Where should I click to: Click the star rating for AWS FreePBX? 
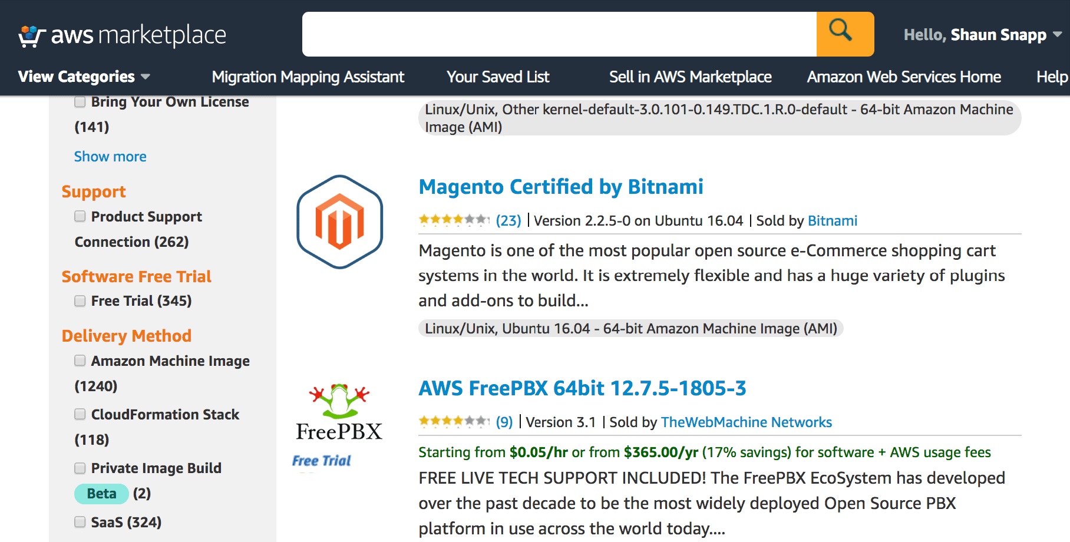point(454,422)
